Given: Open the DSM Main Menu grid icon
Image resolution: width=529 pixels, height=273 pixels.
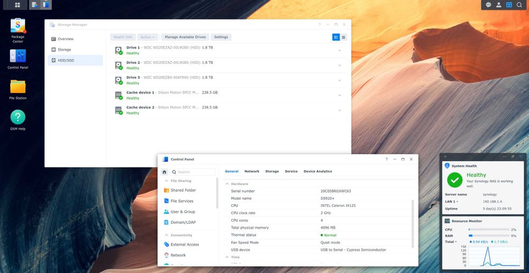Looking at the screenshot, I should [17, 5].
